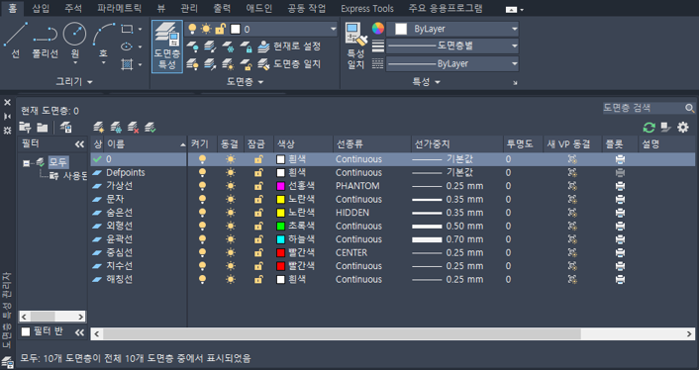Click the Delete Layer icon with red X
This screenshot has height=370, width=699.
133,128
